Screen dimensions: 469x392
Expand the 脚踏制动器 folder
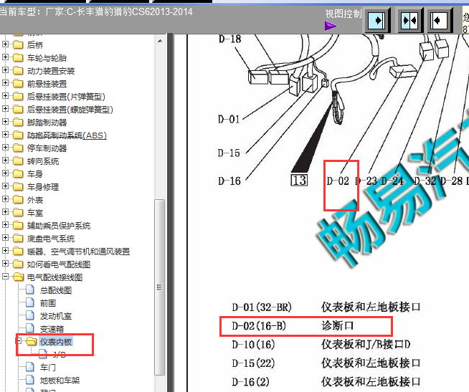point(5,121)
